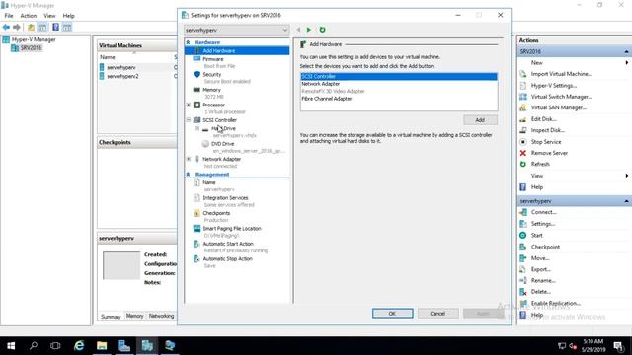Collapse the SCSI Controller tree node
632x355 pixels.
click(189, 120)
